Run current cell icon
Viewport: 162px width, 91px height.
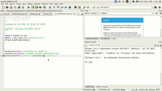click(x=33, y=7)
